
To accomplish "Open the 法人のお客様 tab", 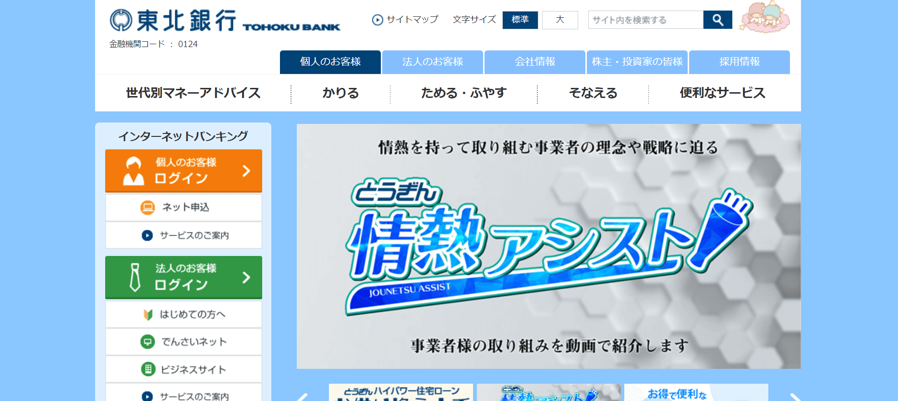I will (x=433, y=62).
